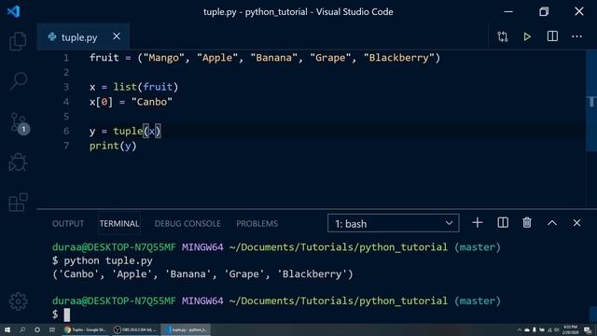Open the Windows notification center
The height and width of the screenshot is (336, 597).
589,329
